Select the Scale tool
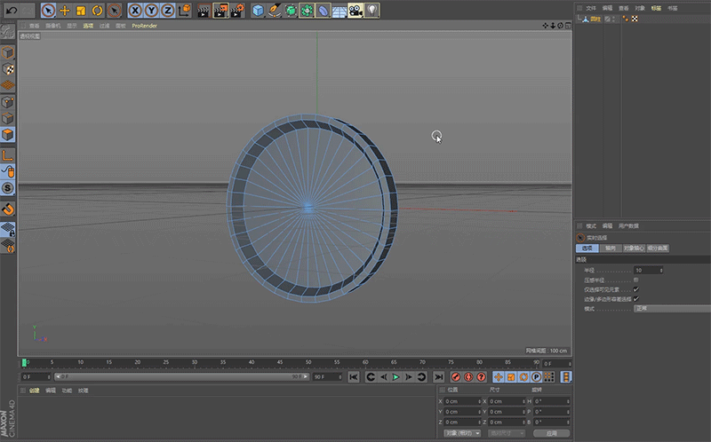 click(81, 10)
